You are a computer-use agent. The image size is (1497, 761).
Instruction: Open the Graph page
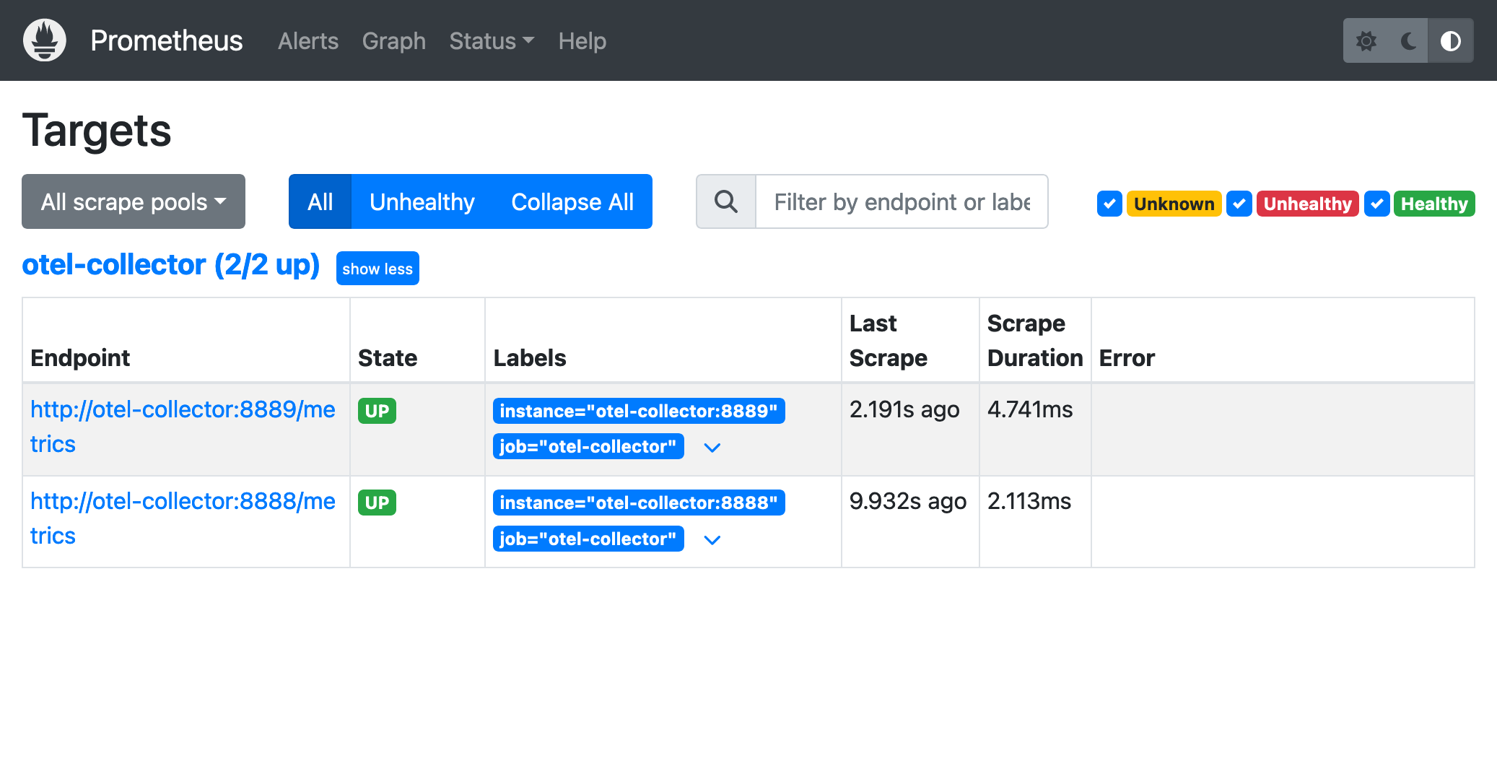point(394,41)
